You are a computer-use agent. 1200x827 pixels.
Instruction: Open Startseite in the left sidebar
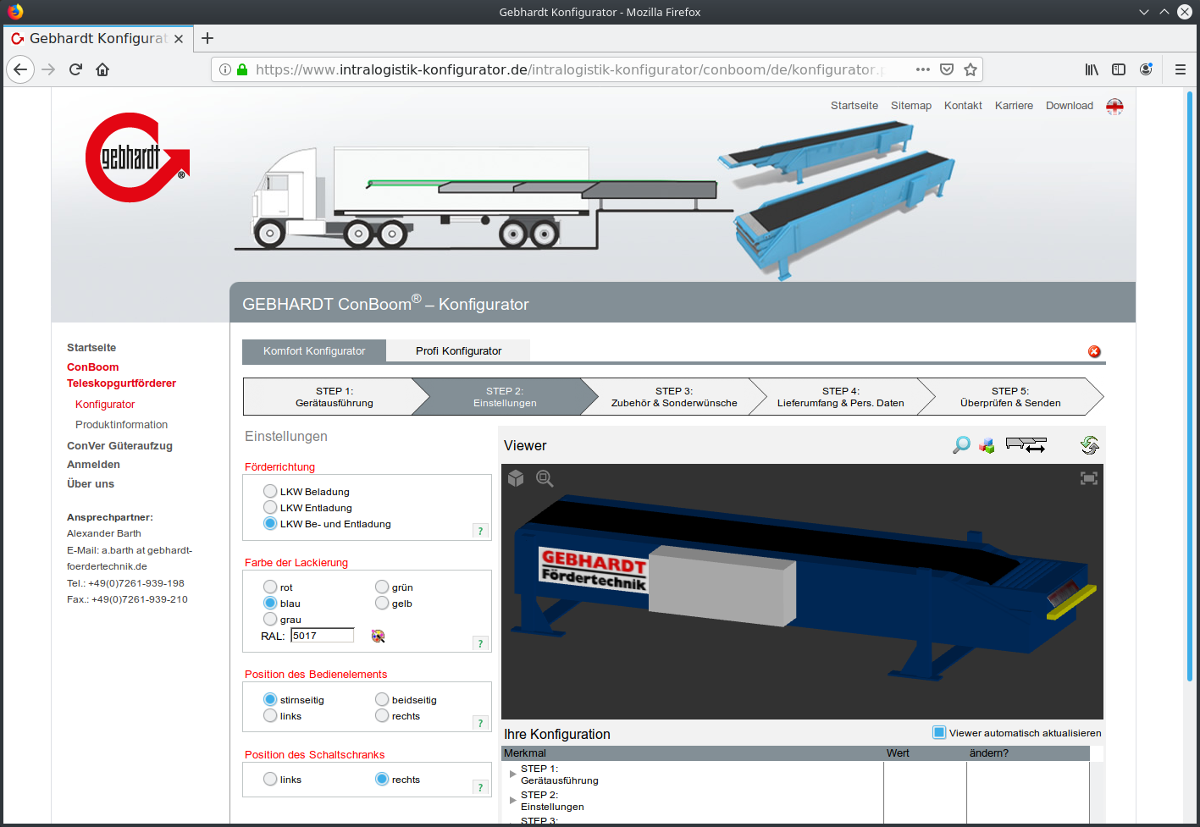tap(91, 348)
